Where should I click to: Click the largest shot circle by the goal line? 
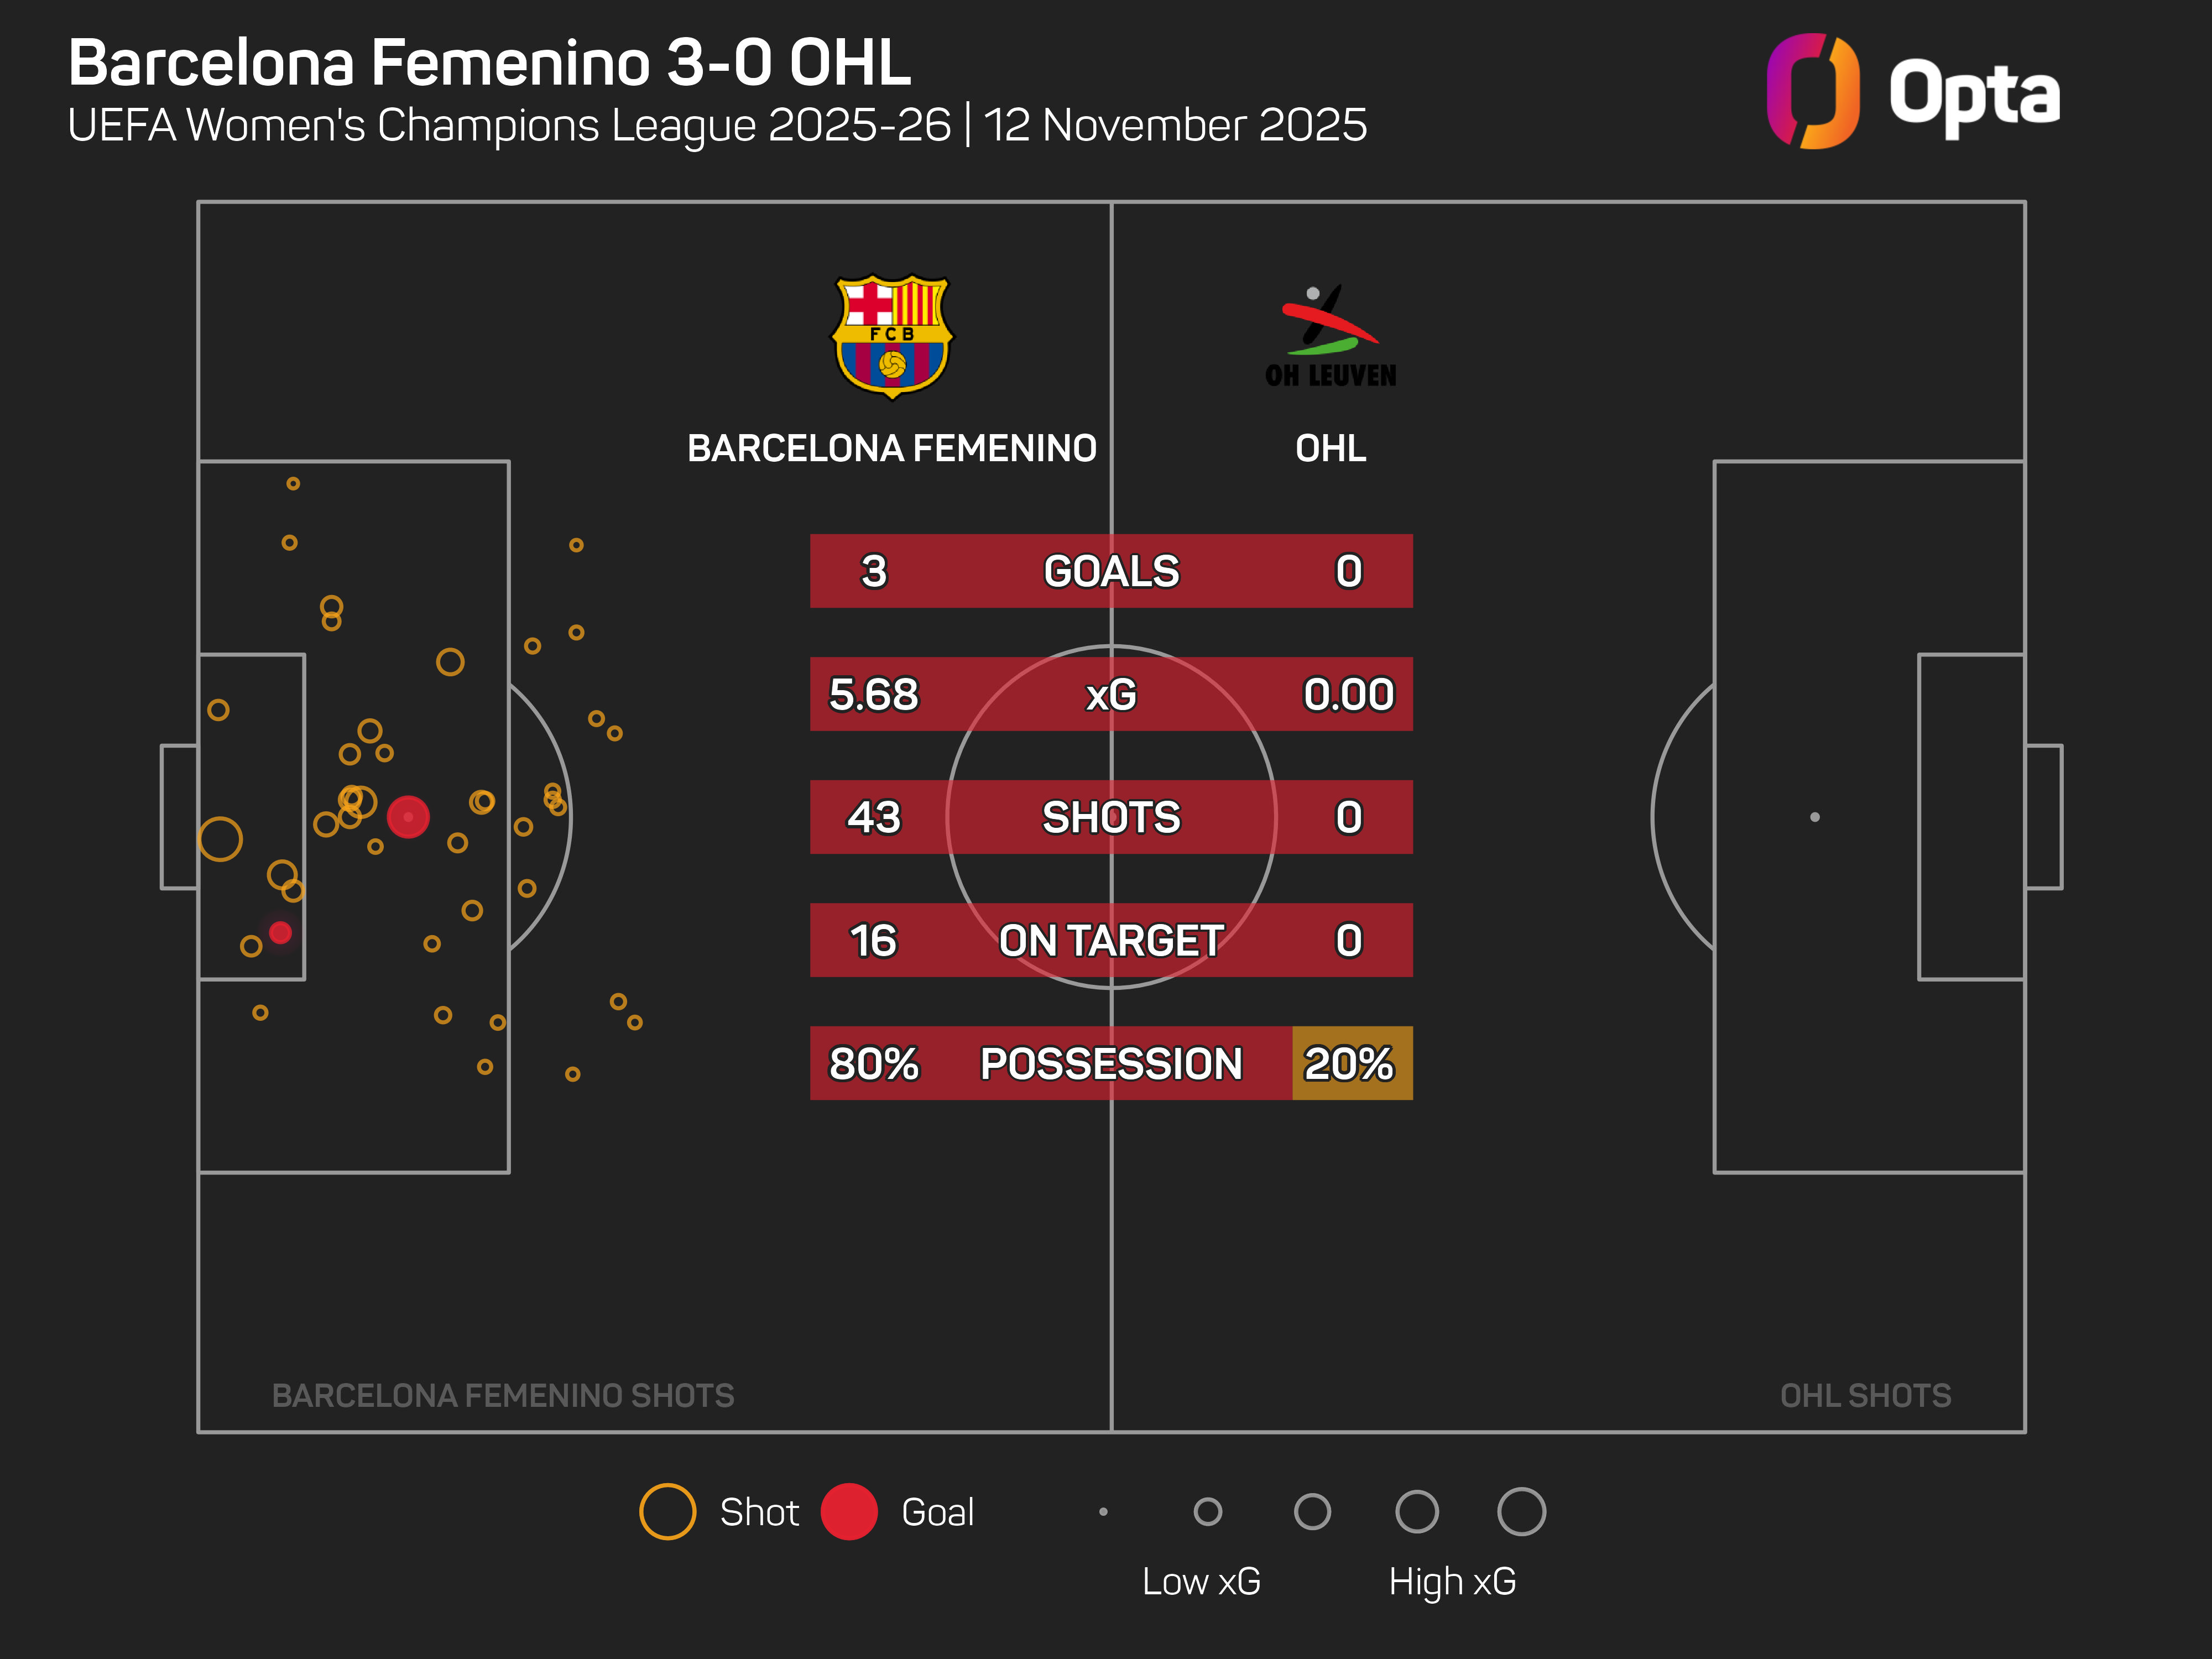[x=220, y=839]
